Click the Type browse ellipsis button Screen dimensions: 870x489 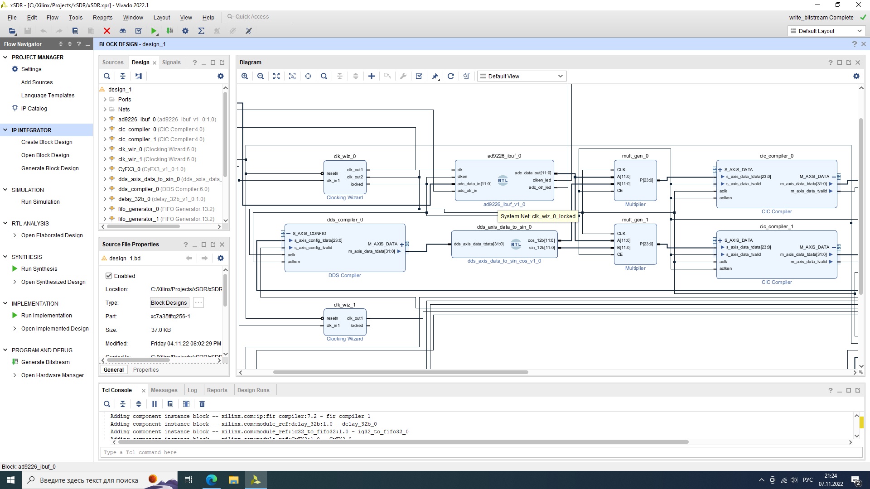point(198,303)
